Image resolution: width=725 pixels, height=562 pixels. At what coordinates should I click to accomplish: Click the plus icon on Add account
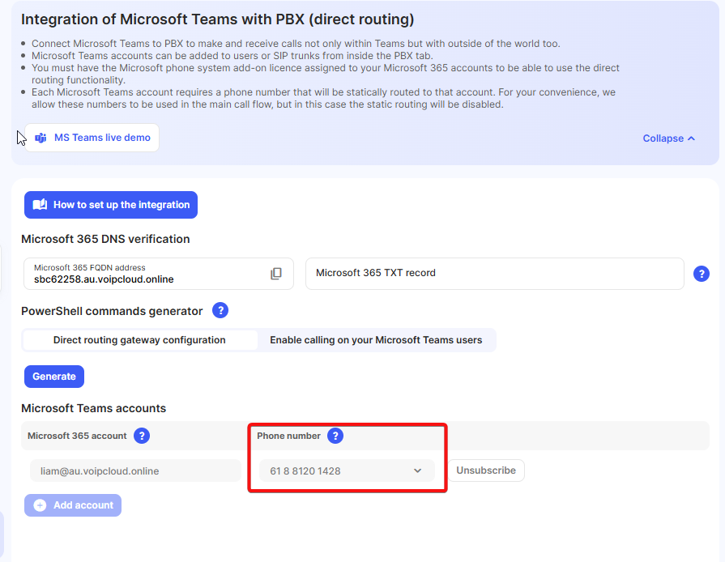[x=40, y=505]
